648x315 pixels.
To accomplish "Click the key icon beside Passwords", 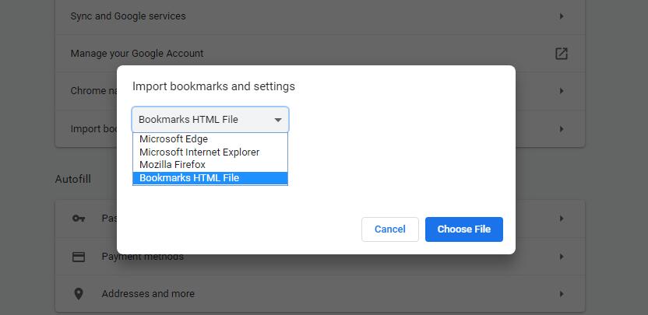I will point(79,219).
